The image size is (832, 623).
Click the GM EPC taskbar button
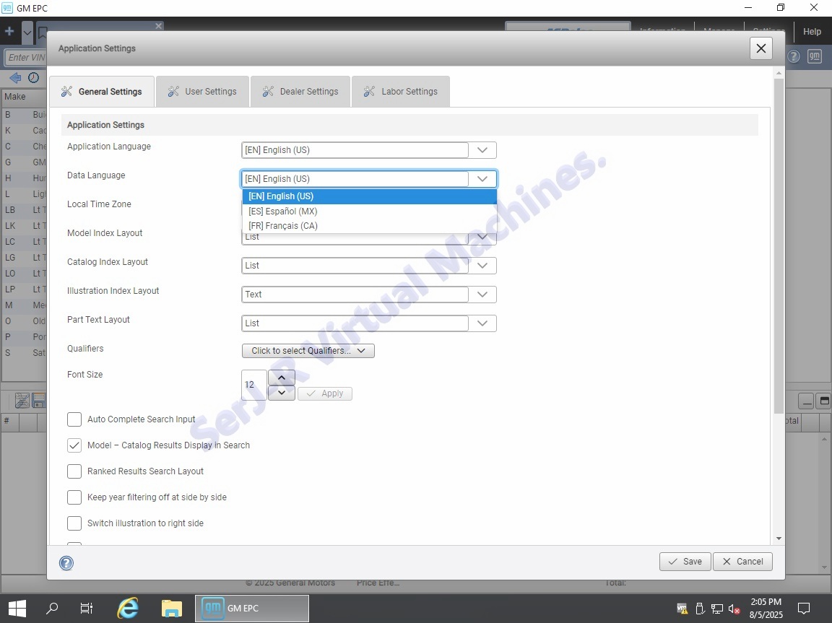[x=252, y=608]
